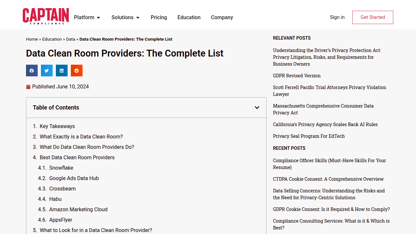Viewport: 416px width, 234px height.
Task: Go to Home breadcrumb
Action: (x=32, y=39)
